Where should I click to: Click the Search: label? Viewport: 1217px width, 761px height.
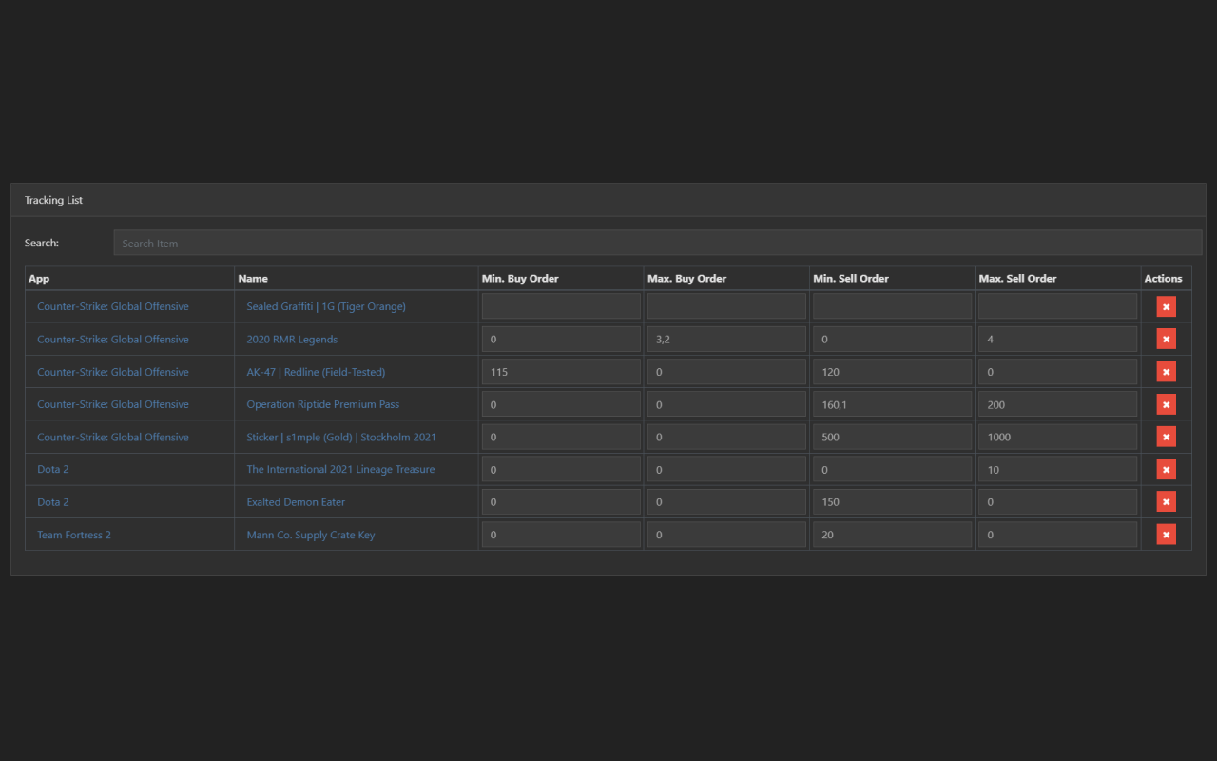42,243
